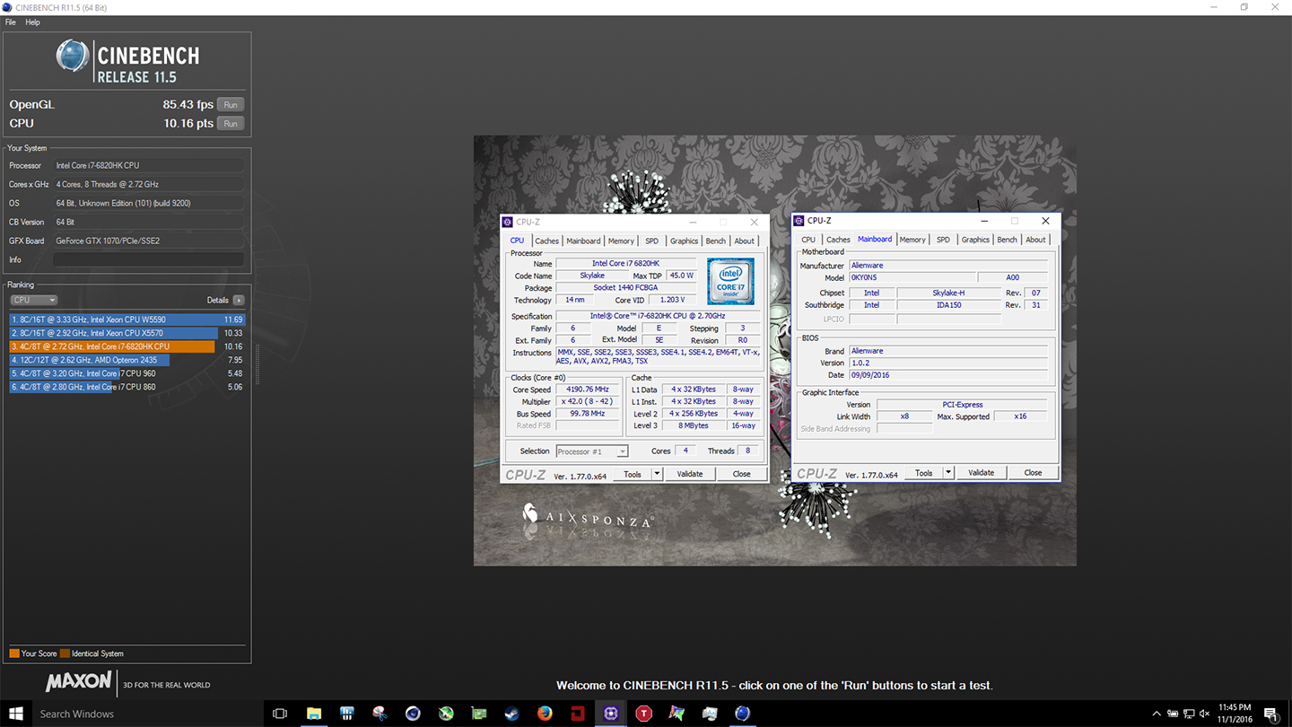The image size is (1292, 727).
Task: Open the Cinebench Help menu
Action: click(32, 22)
